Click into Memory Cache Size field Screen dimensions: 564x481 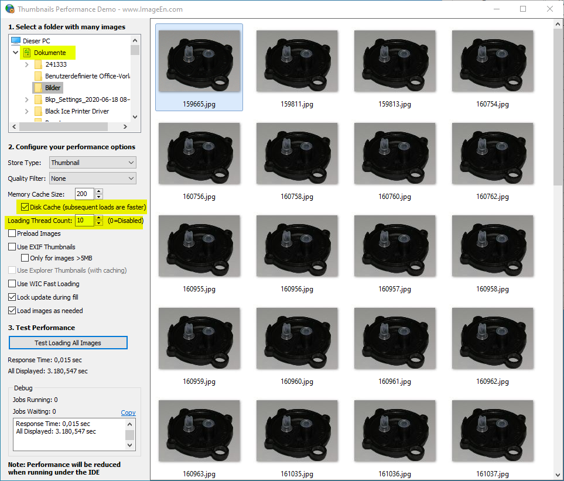click(84, 194)
